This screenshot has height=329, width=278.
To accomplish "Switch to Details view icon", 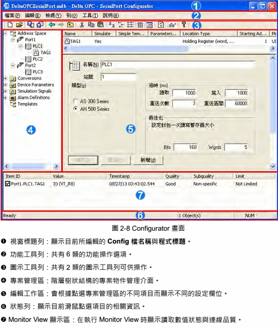I will (140, 25).
